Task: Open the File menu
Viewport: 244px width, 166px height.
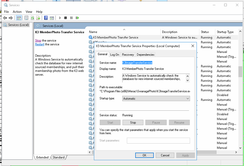Action: (x=6, y=12)
